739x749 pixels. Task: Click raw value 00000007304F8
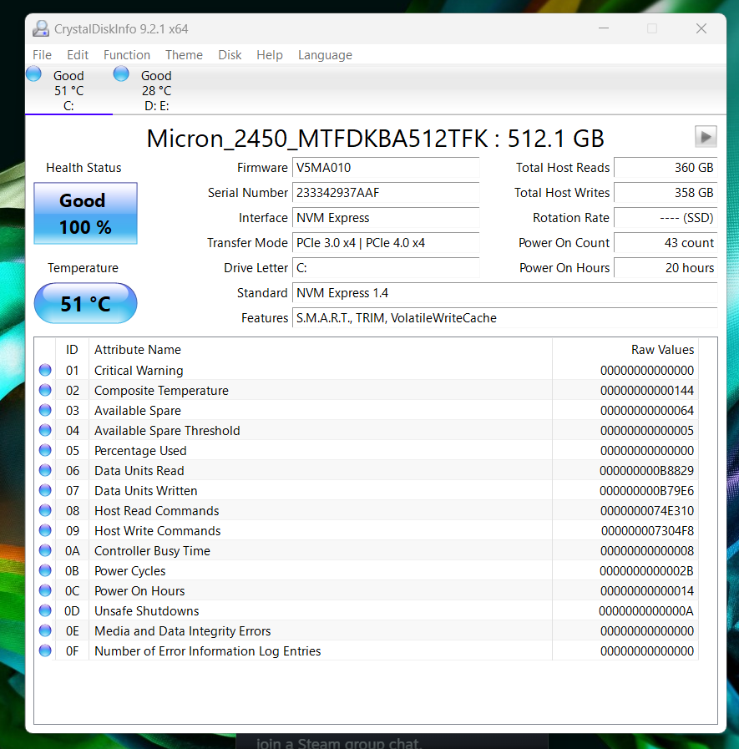(x=647, y=531)
